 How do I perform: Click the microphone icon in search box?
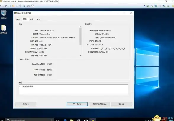click(51, 120)
